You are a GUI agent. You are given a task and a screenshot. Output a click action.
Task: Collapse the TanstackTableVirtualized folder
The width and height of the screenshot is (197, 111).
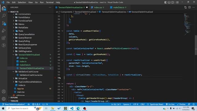pyautogui.click(x=29, y=55)
